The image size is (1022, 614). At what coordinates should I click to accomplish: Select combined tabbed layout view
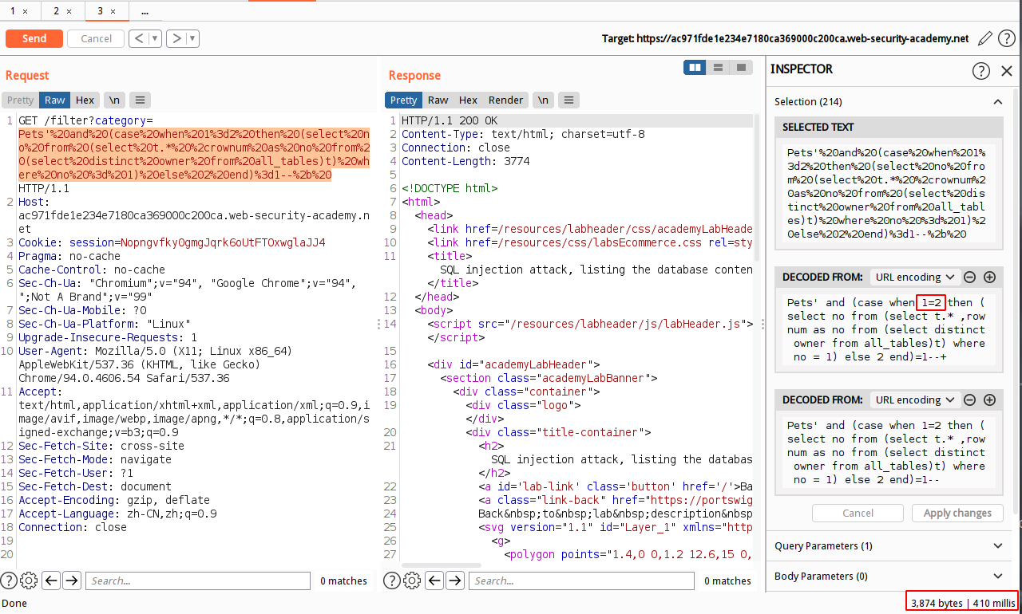(741, 68)
